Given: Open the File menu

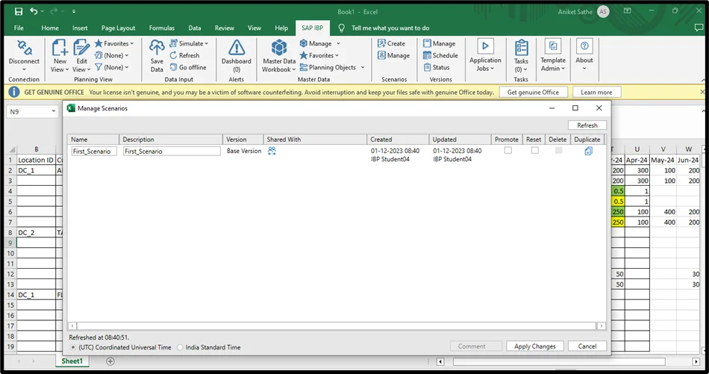Looking at the screenshot, I should [x=19, y=28].
